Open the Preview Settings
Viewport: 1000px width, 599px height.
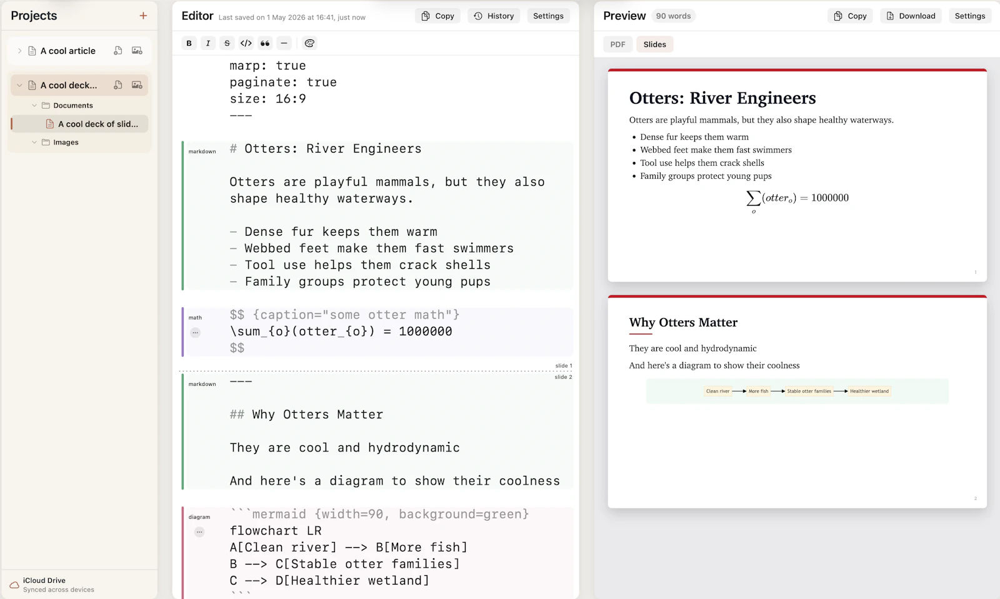click(x=969, y=16)
